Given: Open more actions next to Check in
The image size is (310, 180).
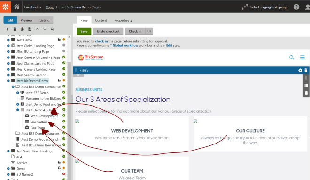Looking at the screenshot, I should [x=149, y=31].
